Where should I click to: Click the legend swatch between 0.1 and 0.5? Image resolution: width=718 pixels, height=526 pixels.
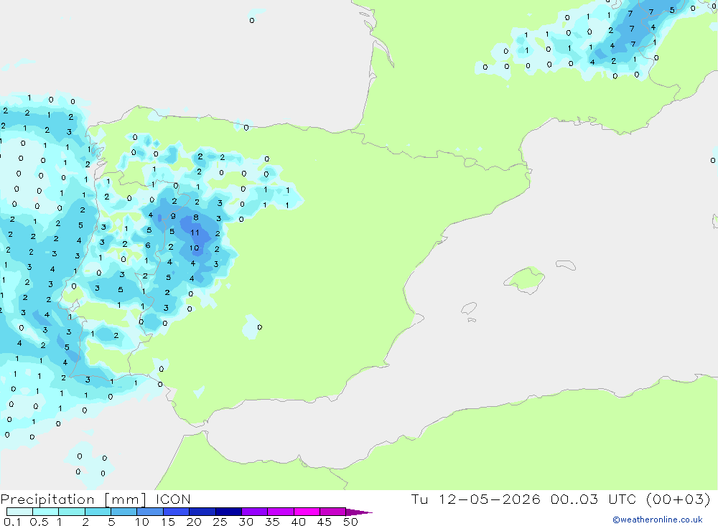click(x=19, y=512)
